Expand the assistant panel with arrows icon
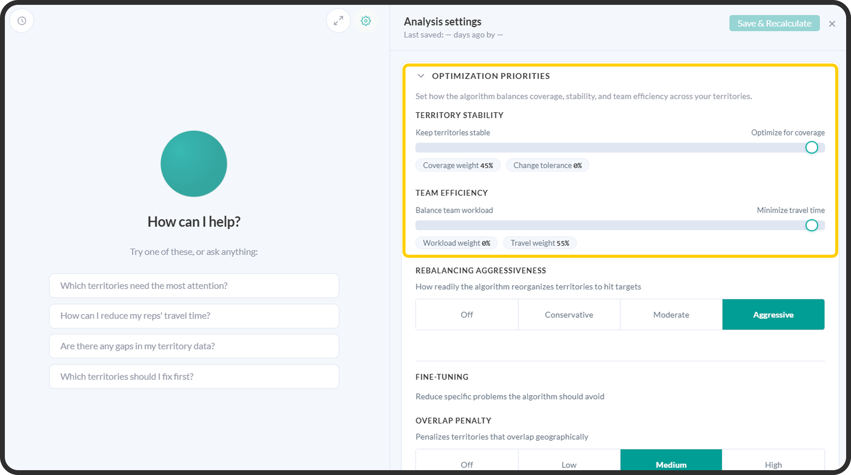 click(x=338, y=21)
